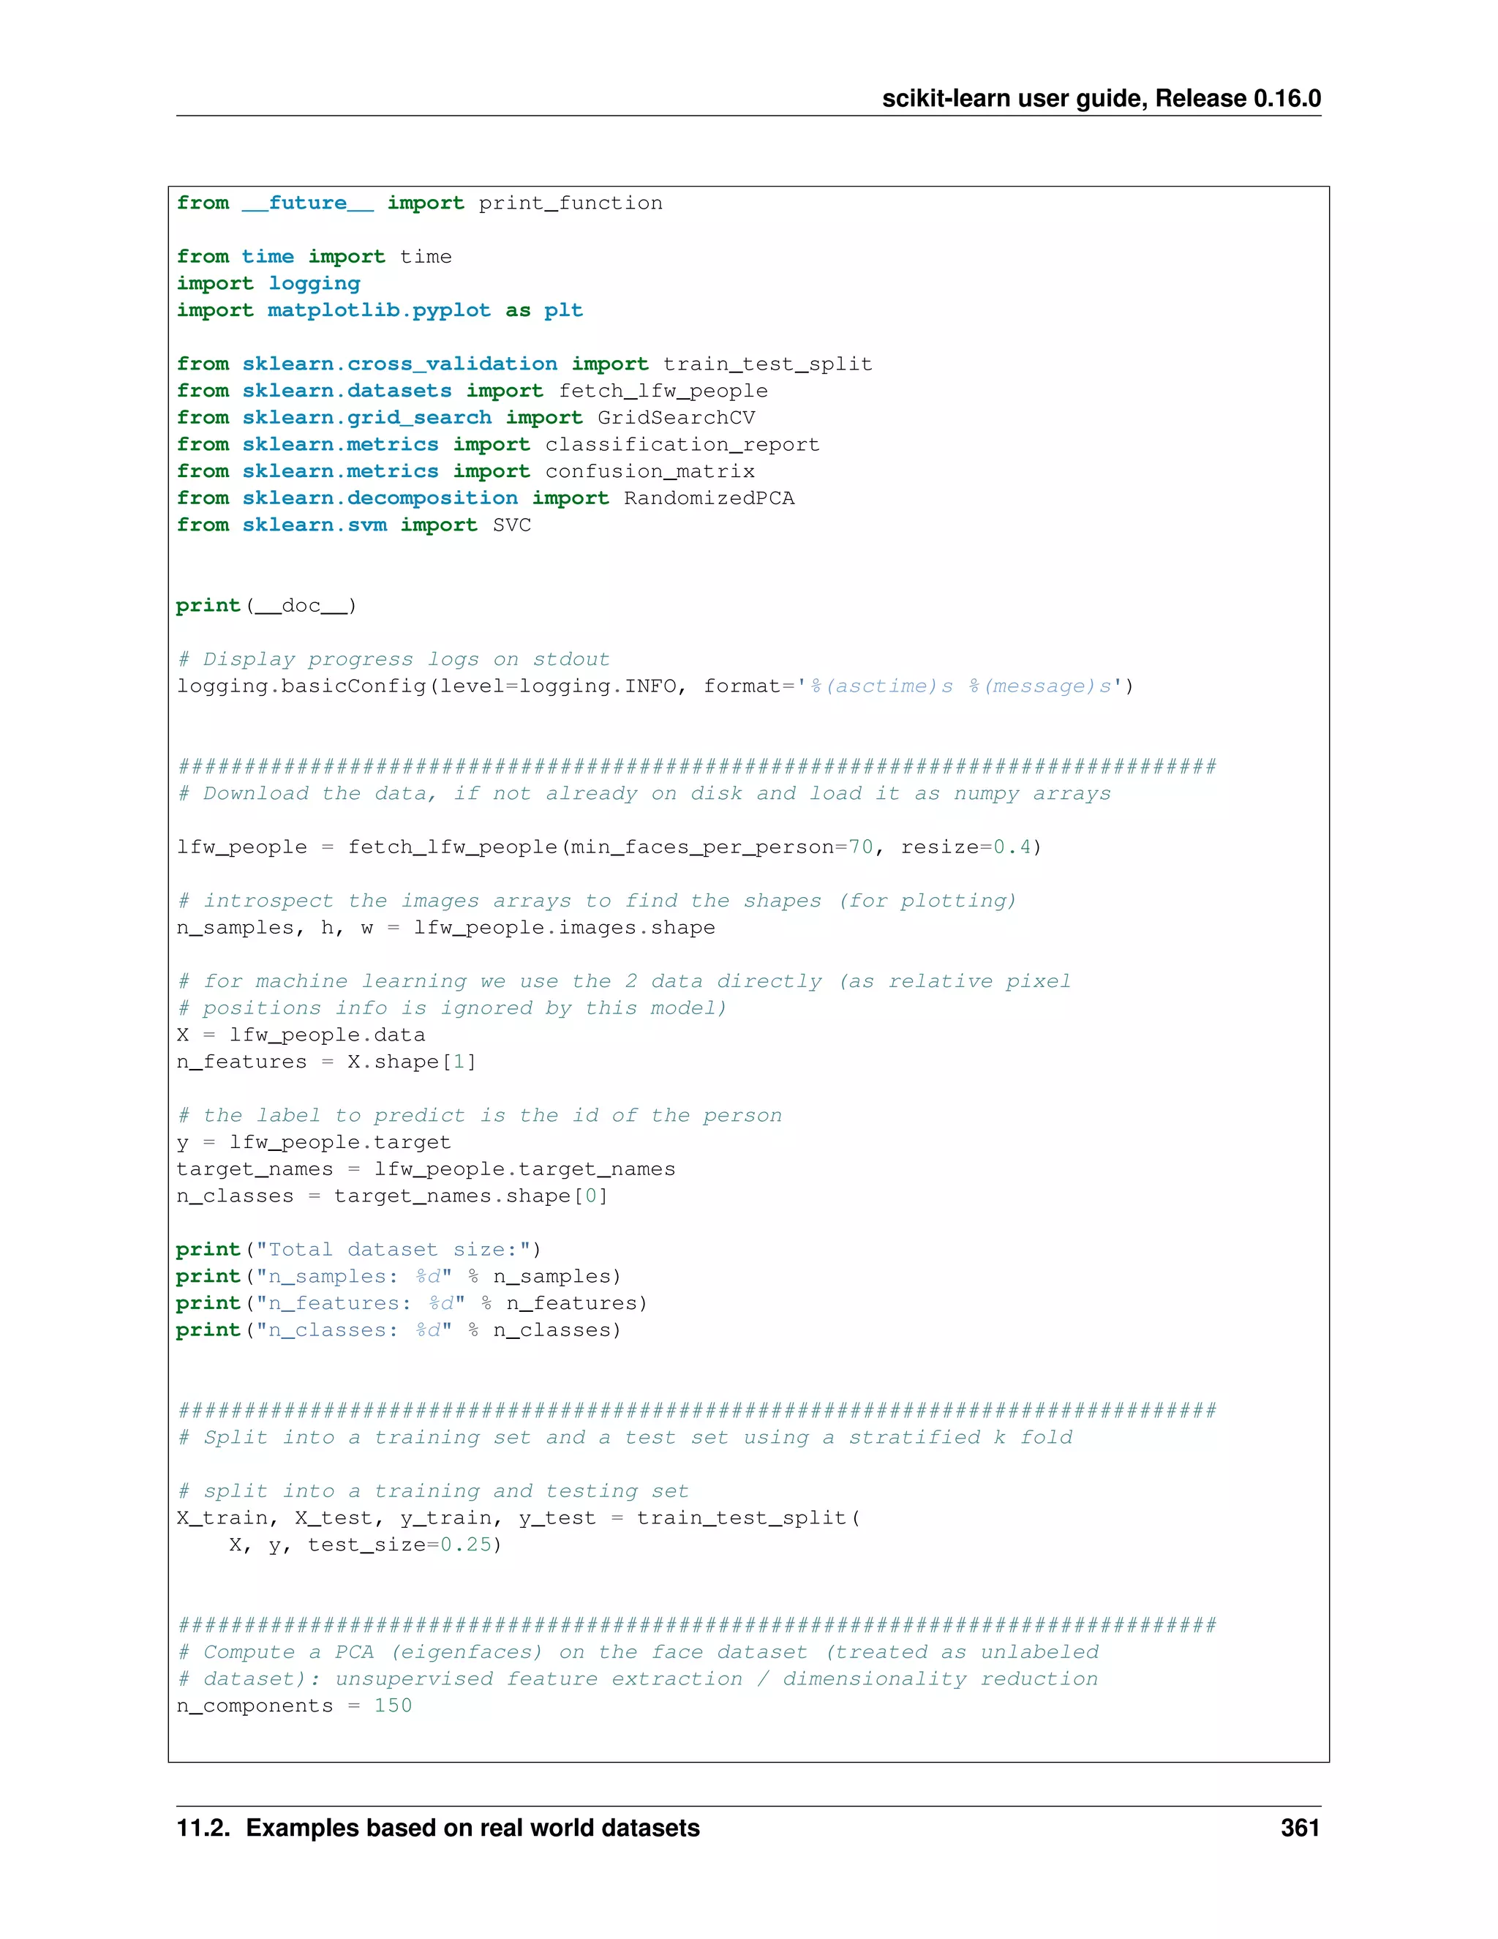1498x1939 pixels.
Task: Click comment '# positions info is ignored by this model)'
Action: pyautogui.click(x=452, y=1008)
